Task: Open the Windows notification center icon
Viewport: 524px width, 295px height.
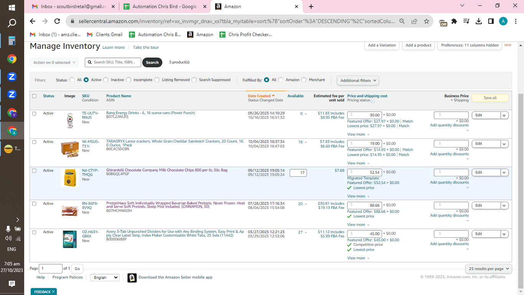Action: click(12, 284)
